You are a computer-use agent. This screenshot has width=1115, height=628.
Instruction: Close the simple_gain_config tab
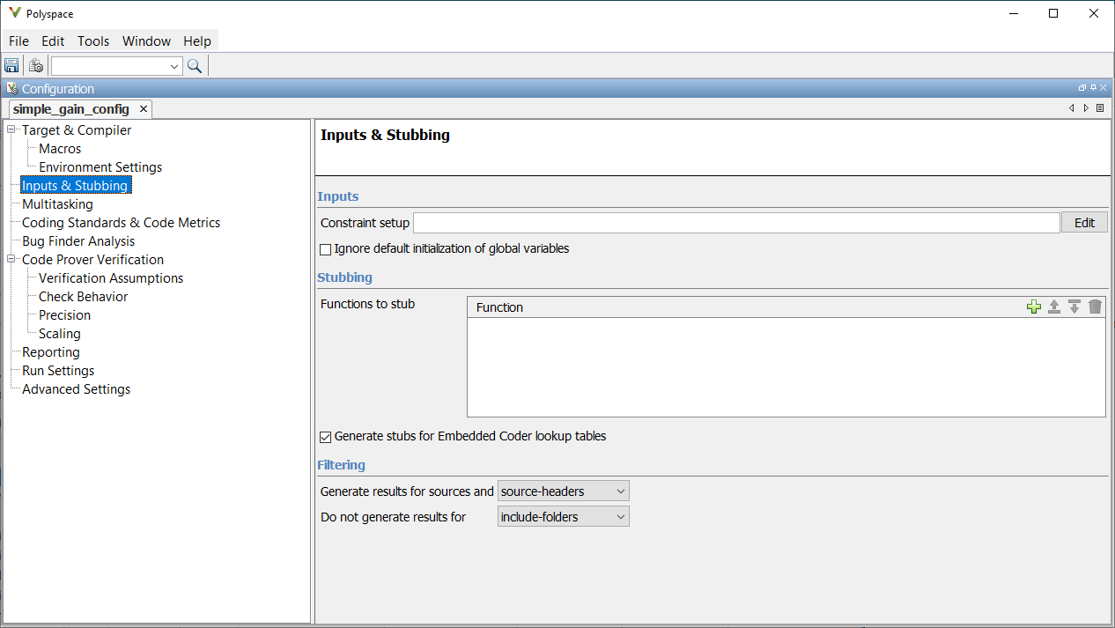pos(144,109)
